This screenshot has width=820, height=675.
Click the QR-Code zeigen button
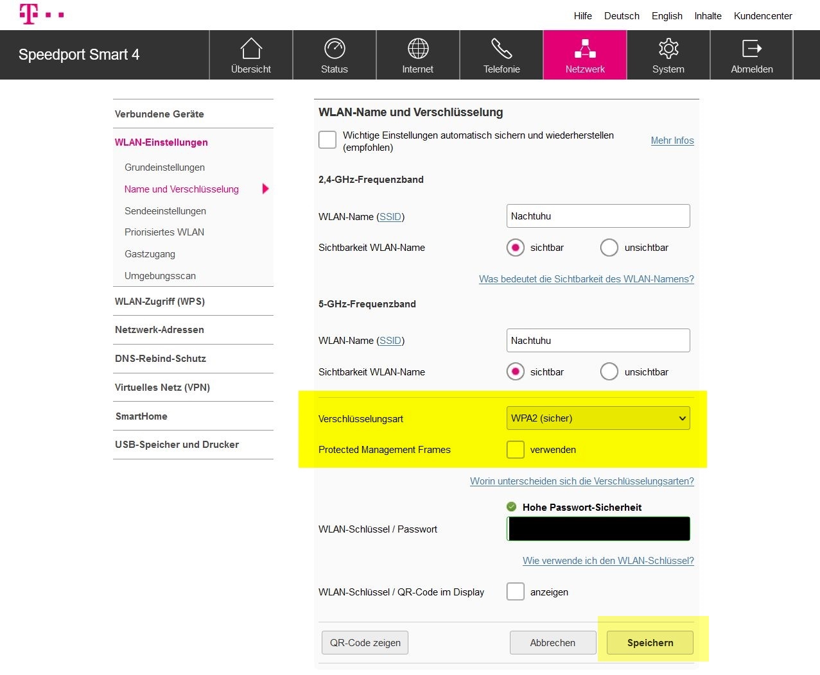click(365, 643)
